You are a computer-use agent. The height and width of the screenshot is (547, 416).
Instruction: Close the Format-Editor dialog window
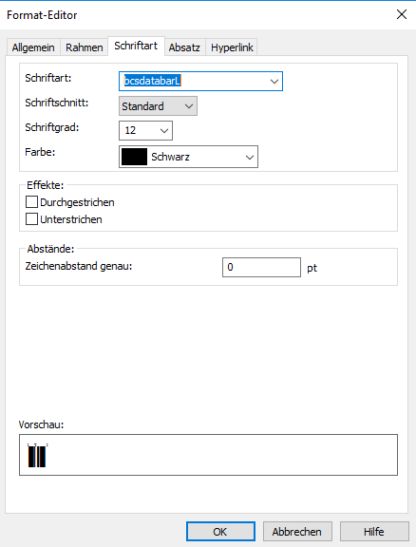point(402,14)
